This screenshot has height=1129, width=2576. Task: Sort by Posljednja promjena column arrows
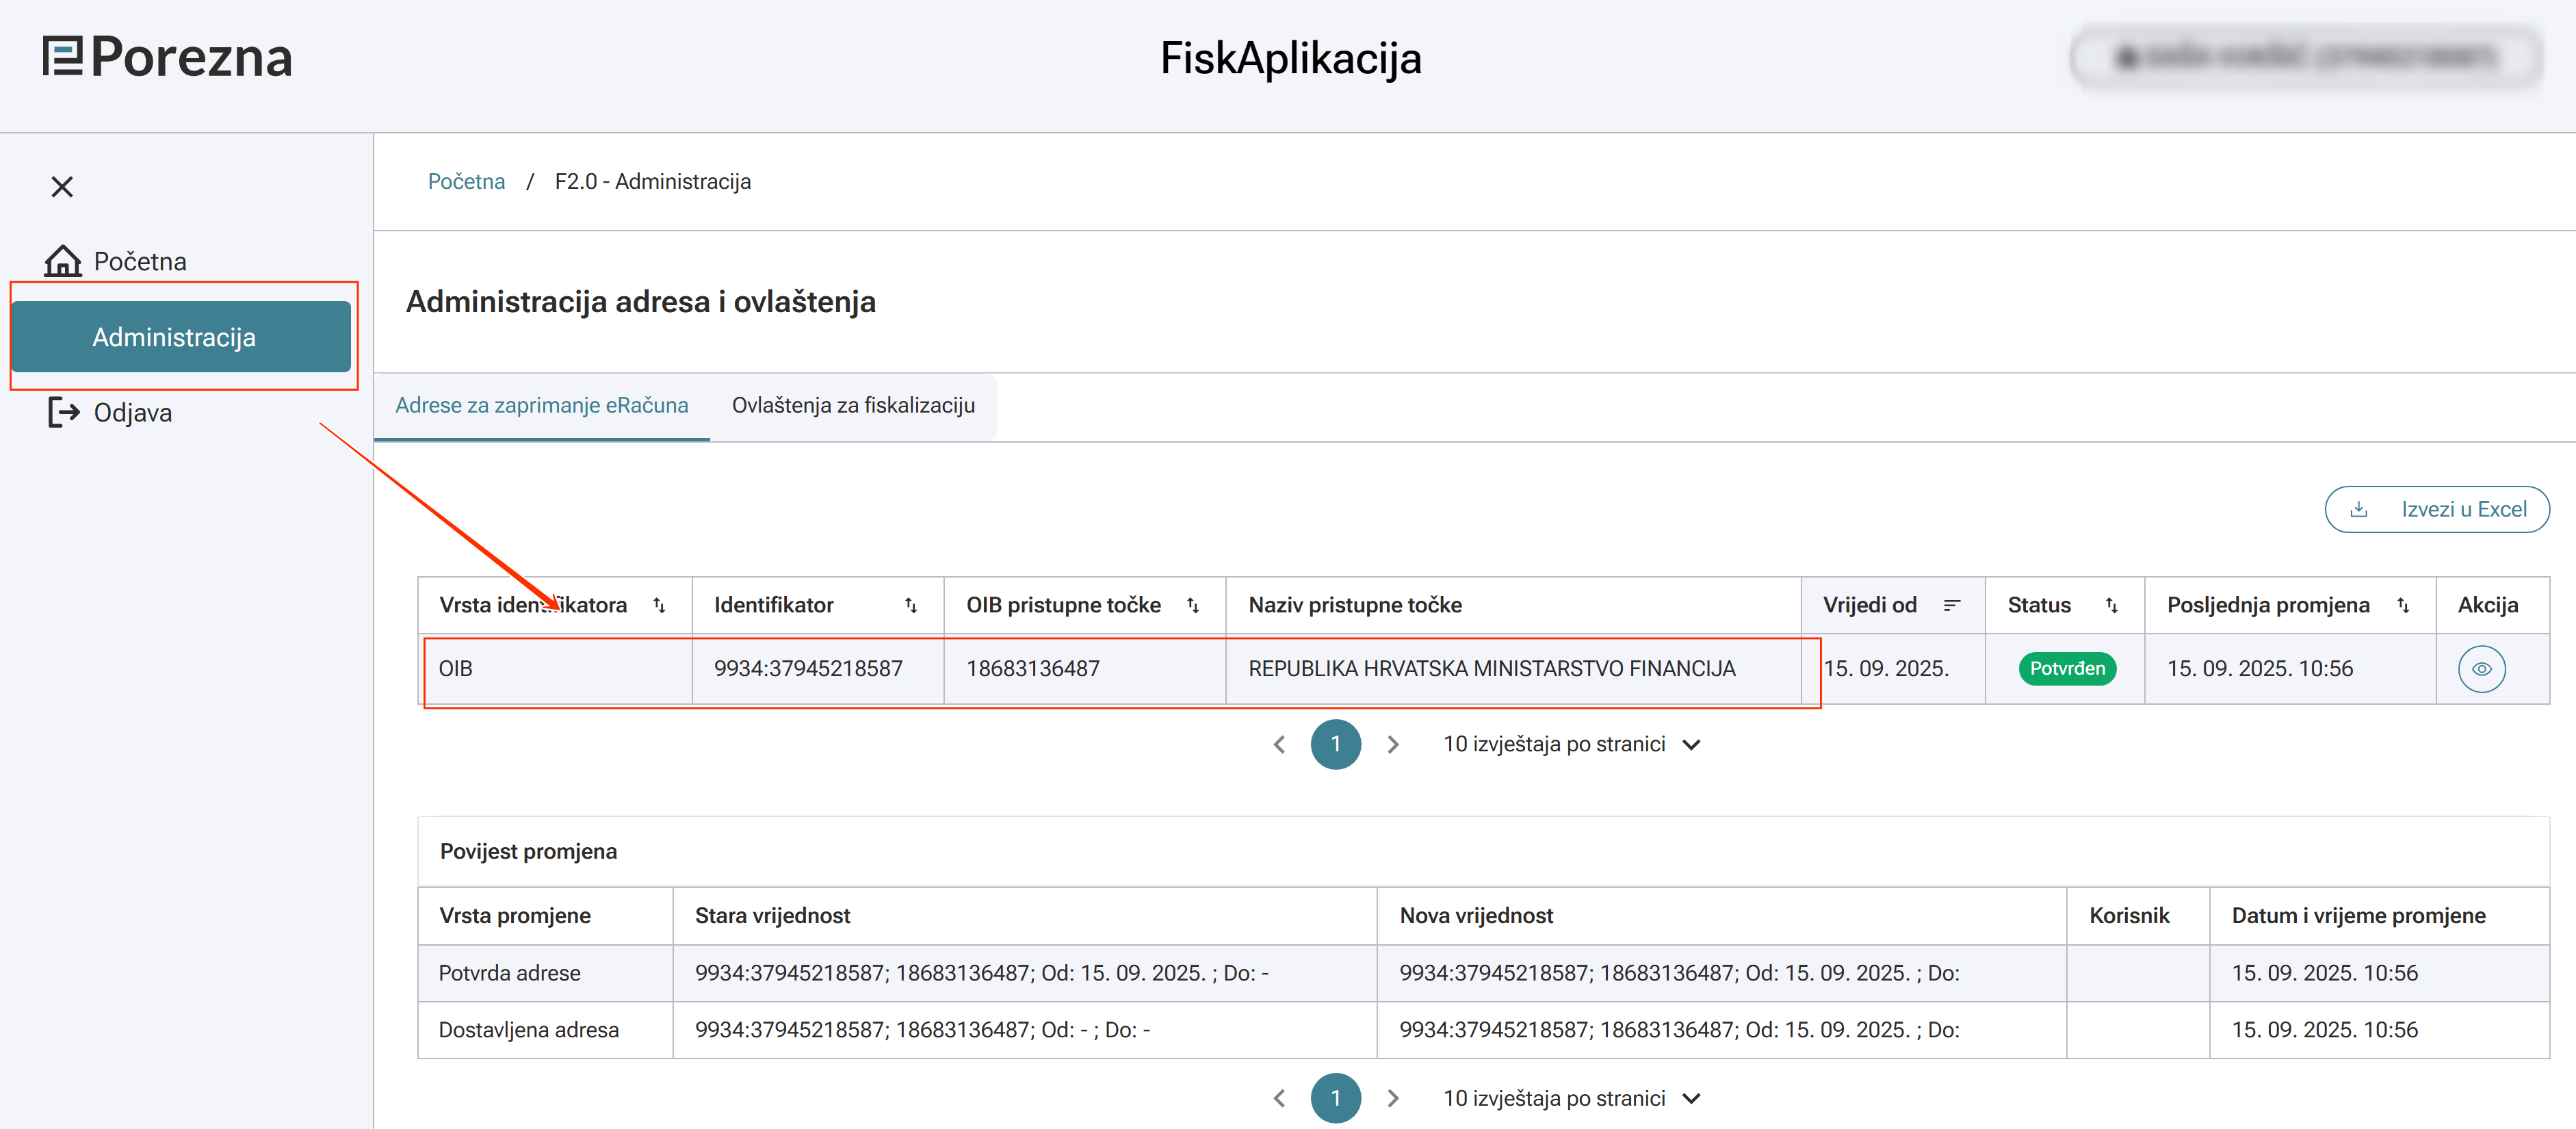(2403, 605)
